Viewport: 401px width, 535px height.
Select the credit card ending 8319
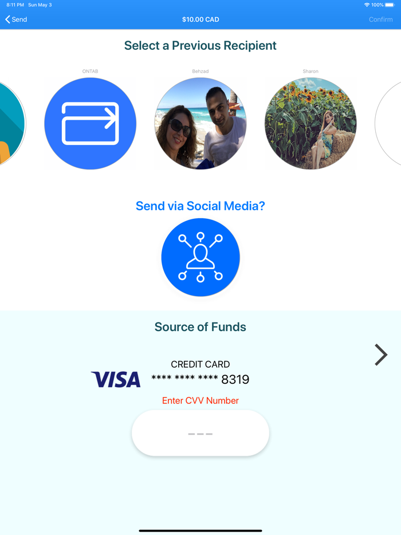(200, 374)
